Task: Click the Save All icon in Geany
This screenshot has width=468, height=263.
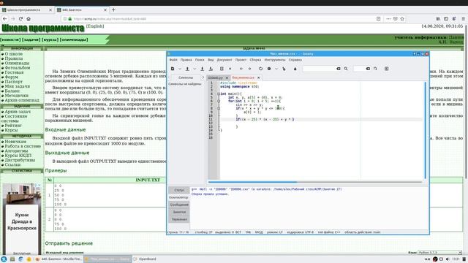Action: tap(211, 69)
